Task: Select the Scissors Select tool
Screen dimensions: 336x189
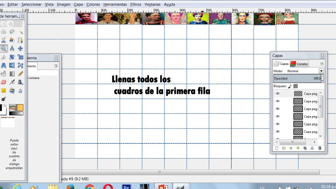Action: point(4,40)
